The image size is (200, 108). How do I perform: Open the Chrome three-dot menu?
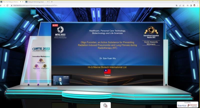(x=198, y=5)
